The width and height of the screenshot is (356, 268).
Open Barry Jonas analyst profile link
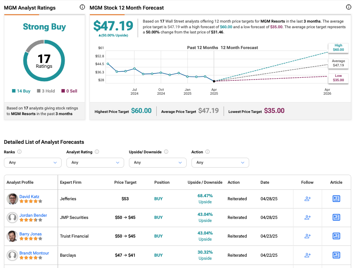tap(30, 234)
